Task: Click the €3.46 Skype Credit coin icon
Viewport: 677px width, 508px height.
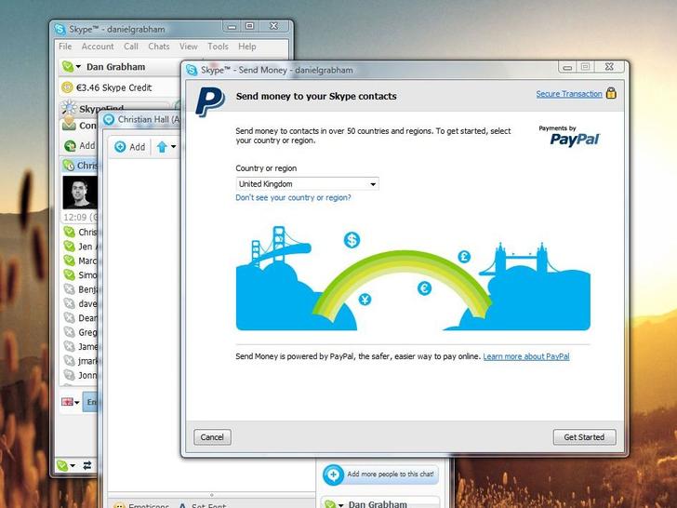Action: pyautogui.click(x=67, y=87)
